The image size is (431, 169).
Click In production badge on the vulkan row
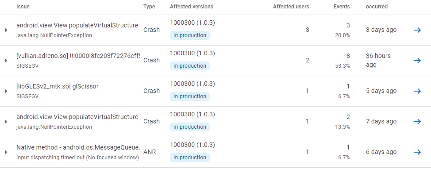click(190, 65)
